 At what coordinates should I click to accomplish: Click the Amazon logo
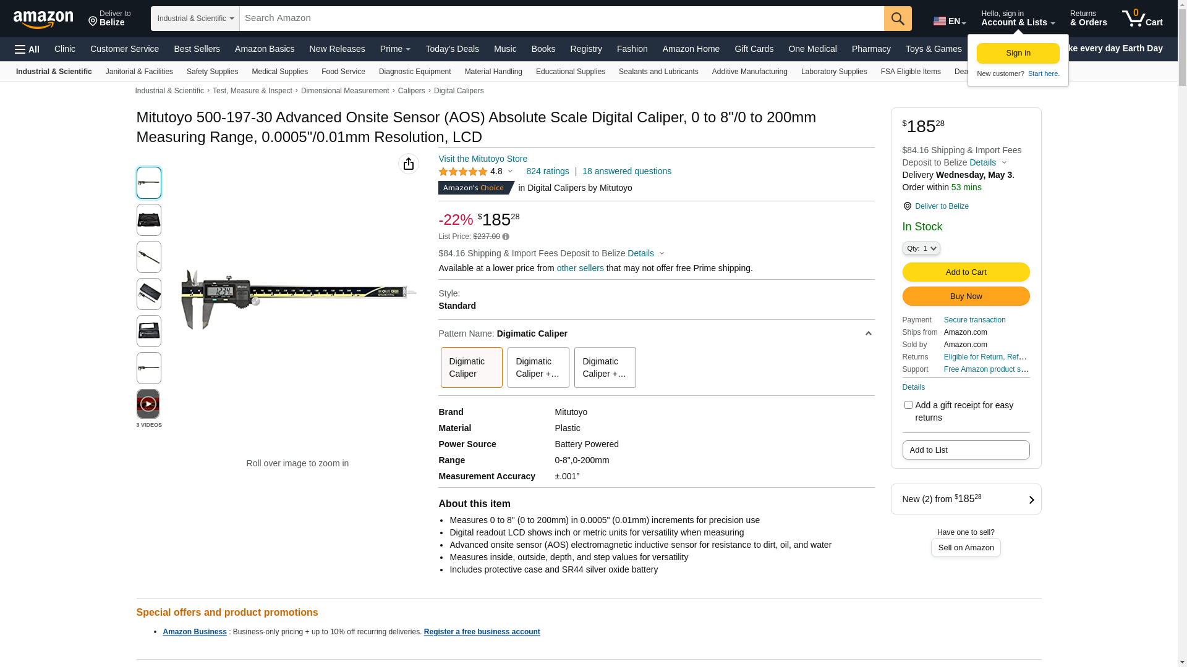pyautogui.click(x=43, y=20)
